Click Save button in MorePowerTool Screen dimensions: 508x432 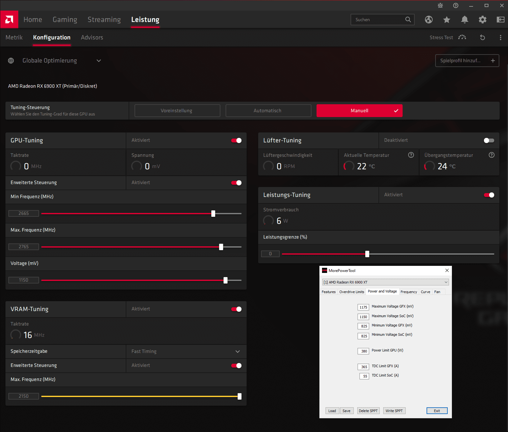click(x=347, y=411)
